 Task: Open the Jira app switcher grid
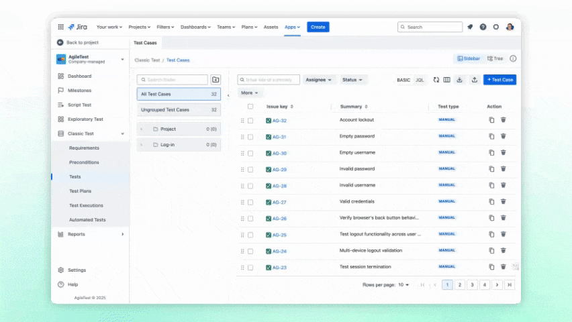point(60,27)
